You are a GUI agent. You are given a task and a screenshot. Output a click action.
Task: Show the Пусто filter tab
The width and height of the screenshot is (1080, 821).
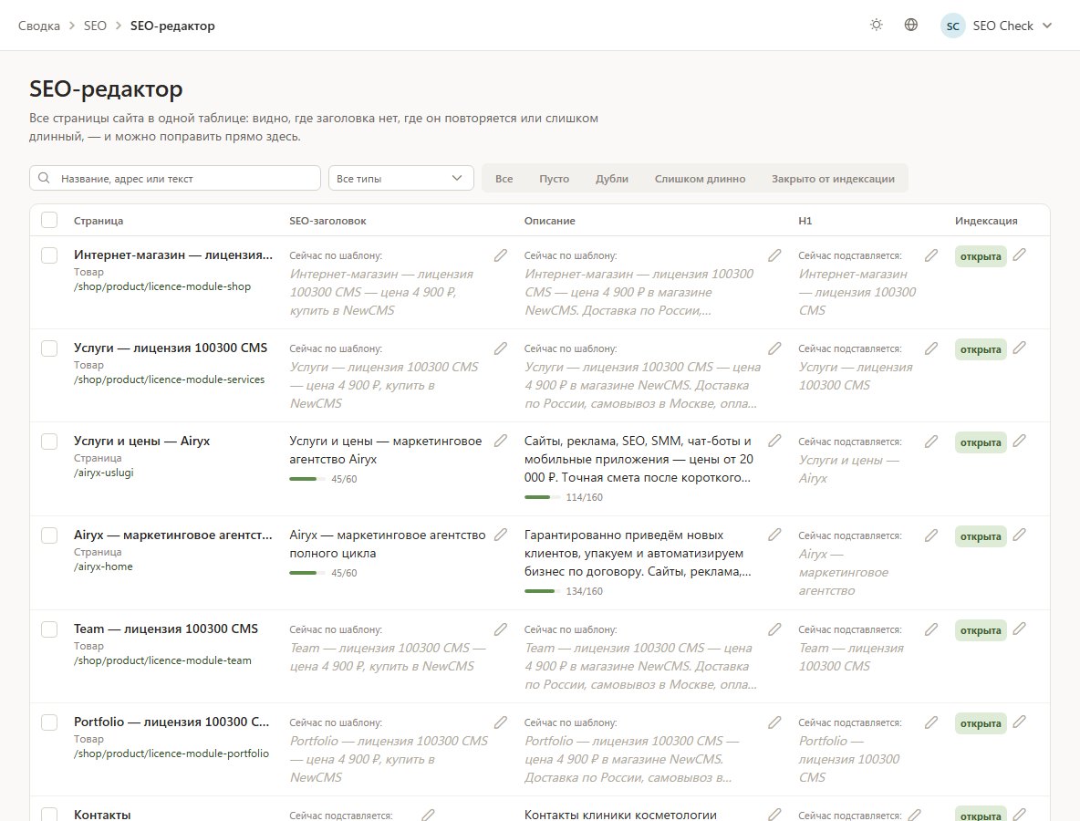point(555,179)
